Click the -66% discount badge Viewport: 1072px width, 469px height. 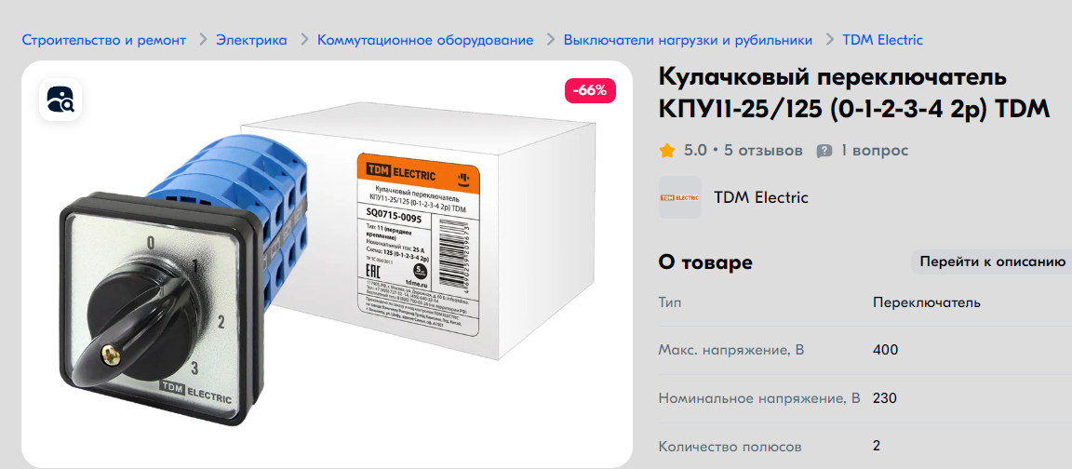tap(590, 91)
